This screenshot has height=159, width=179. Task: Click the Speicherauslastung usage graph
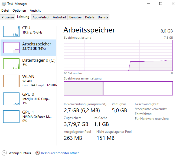(x=118, y=55)
